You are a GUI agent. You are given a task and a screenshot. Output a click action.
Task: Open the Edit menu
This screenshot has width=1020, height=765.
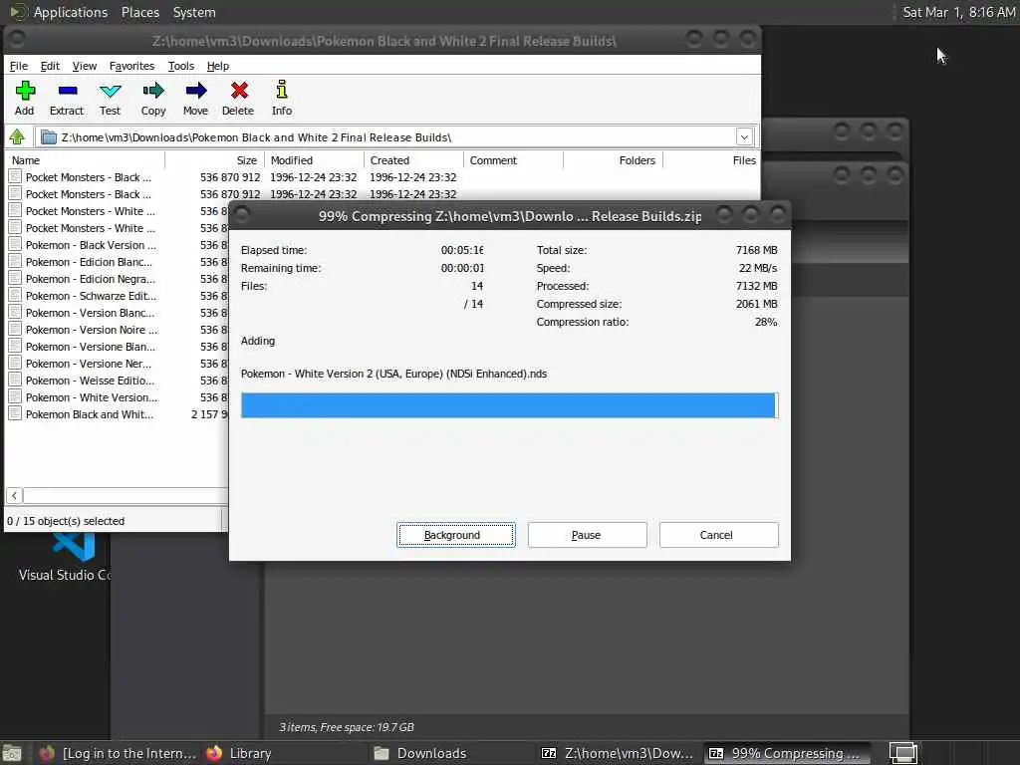point(50,66)
